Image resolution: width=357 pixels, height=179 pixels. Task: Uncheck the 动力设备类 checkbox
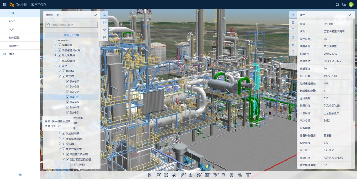point(59,55)
